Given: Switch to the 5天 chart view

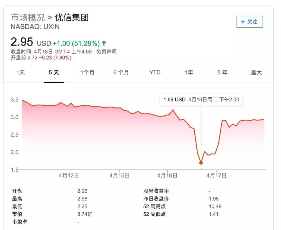Looking at the screenshot, I should coord(54,73).
